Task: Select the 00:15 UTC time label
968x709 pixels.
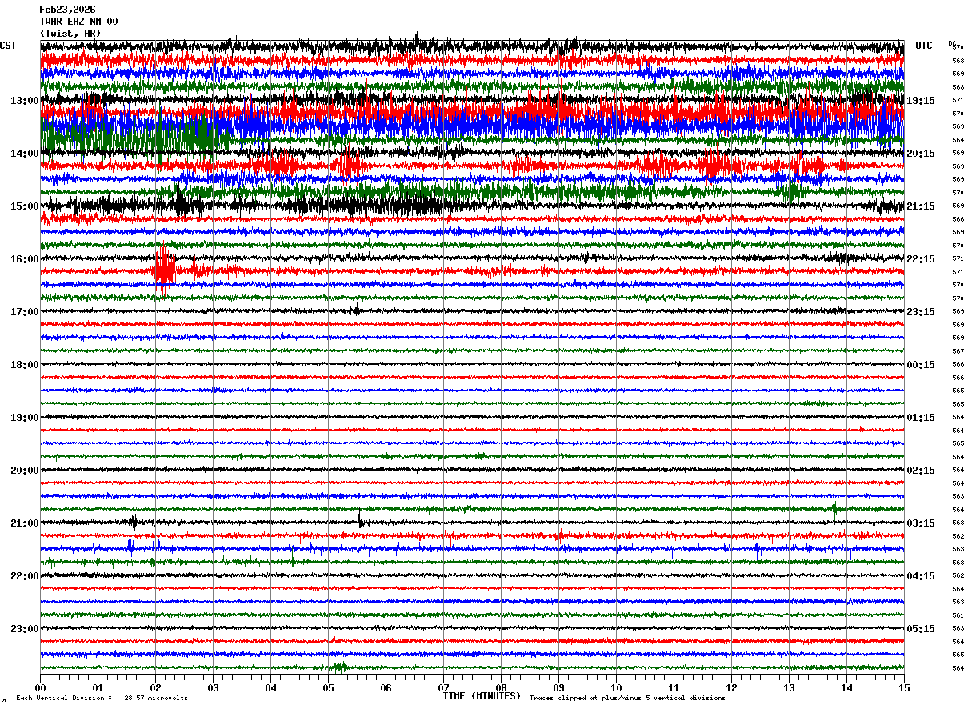Action: (921, 365)
